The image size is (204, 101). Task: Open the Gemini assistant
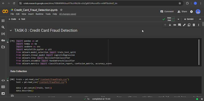(189, 19)
